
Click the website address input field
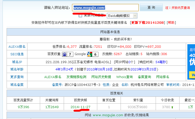coord(105,8)
